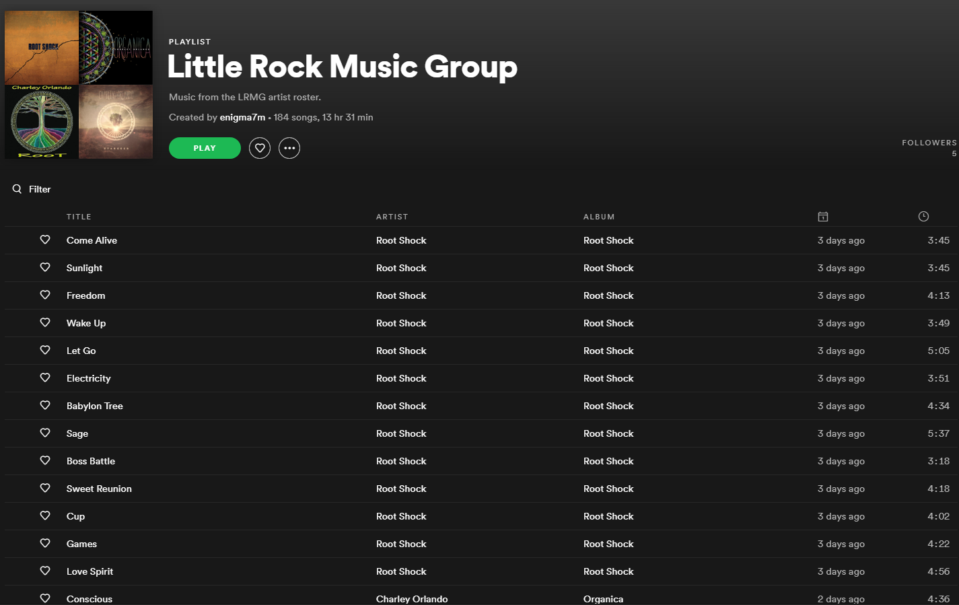Save Love Spirit with its heart icon

[x=45, y=571]
